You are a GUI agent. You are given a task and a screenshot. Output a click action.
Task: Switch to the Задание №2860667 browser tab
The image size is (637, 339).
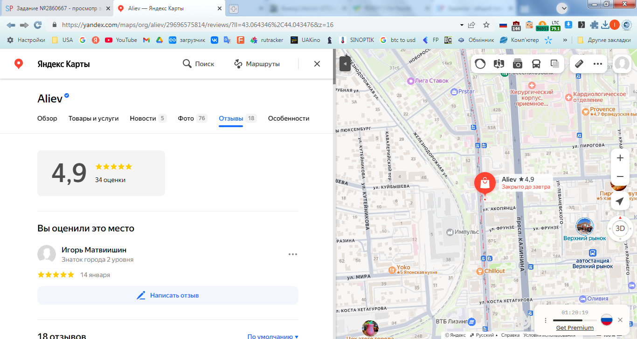pos(57,9)
